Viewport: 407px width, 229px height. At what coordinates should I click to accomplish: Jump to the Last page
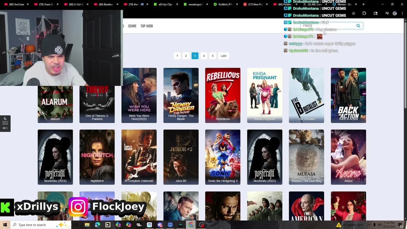click(224, 56)
